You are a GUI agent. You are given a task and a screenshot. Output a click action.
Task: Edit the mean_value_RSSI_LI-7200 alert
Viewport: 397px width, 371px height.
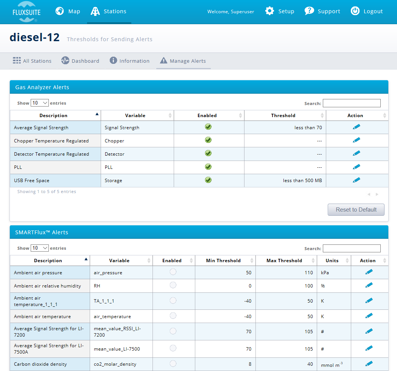point(369,331)
